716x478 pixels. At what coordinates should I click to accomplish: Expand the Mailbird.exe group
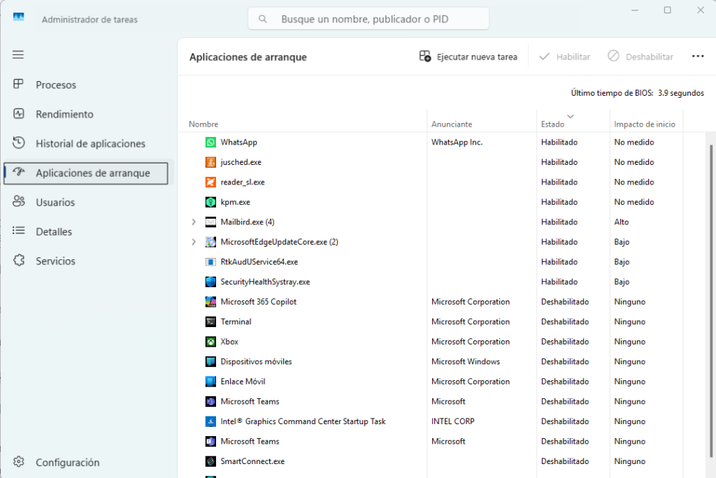194,222
